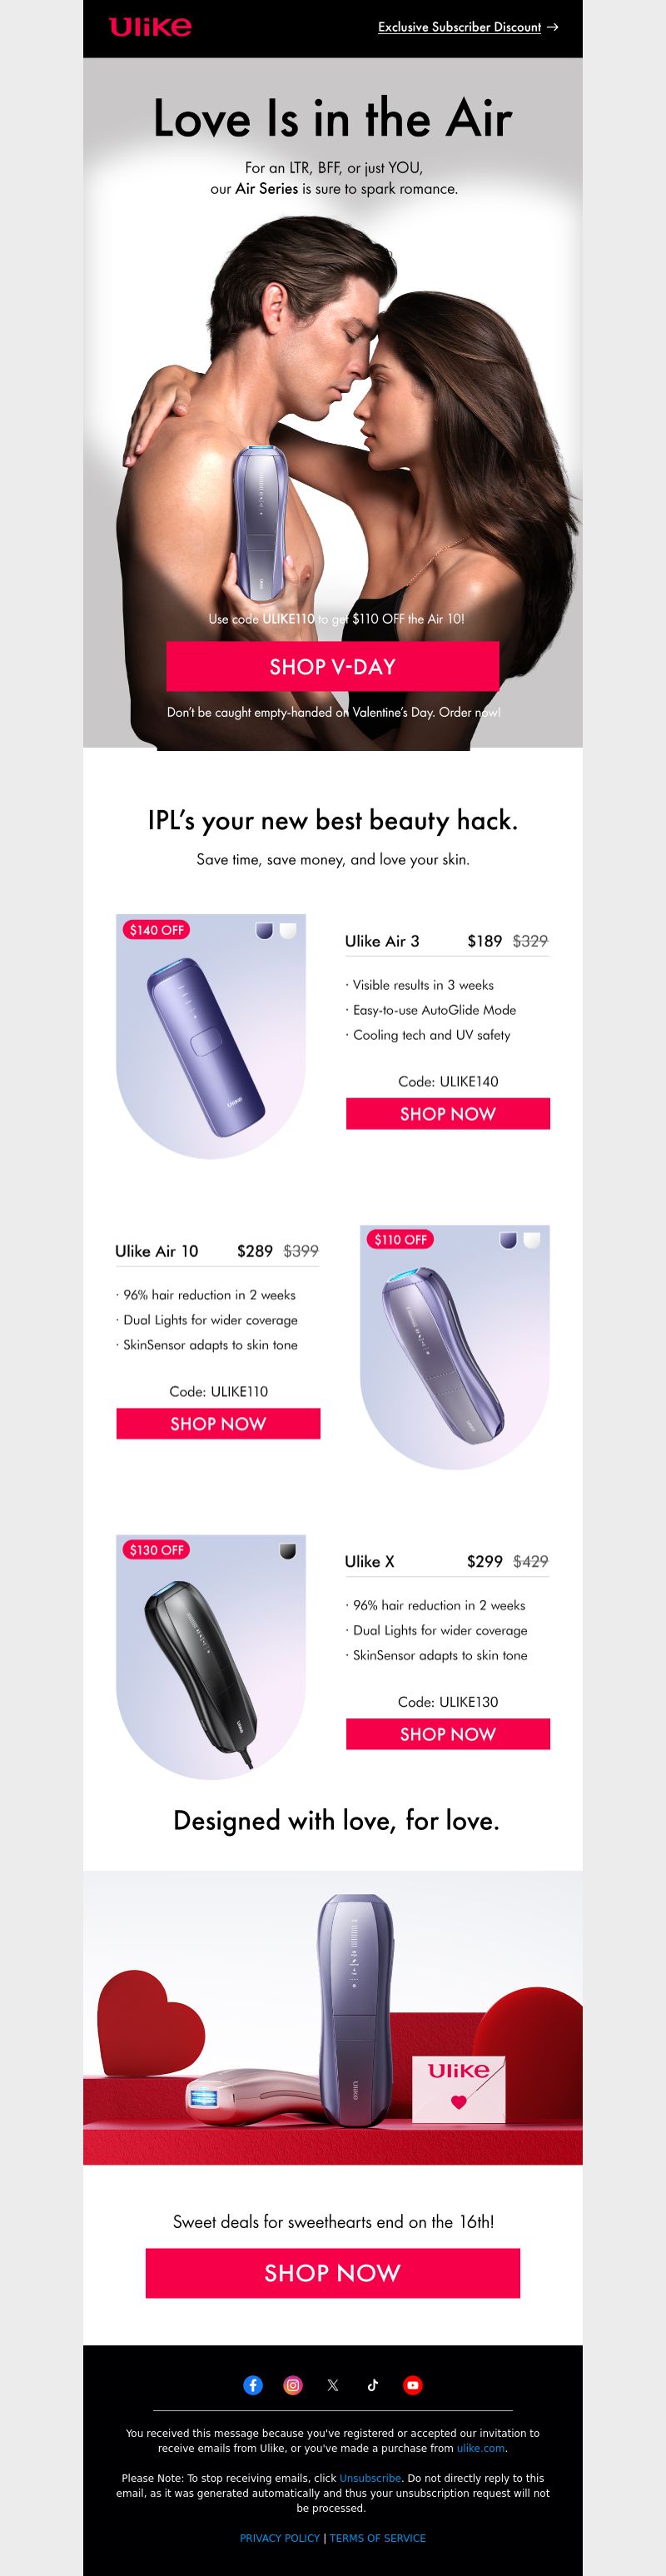Click SHOP NOW under Code ULIKE130
Image resolution: width=666 pixels, height=2576 pixels.
[448, 1734]
